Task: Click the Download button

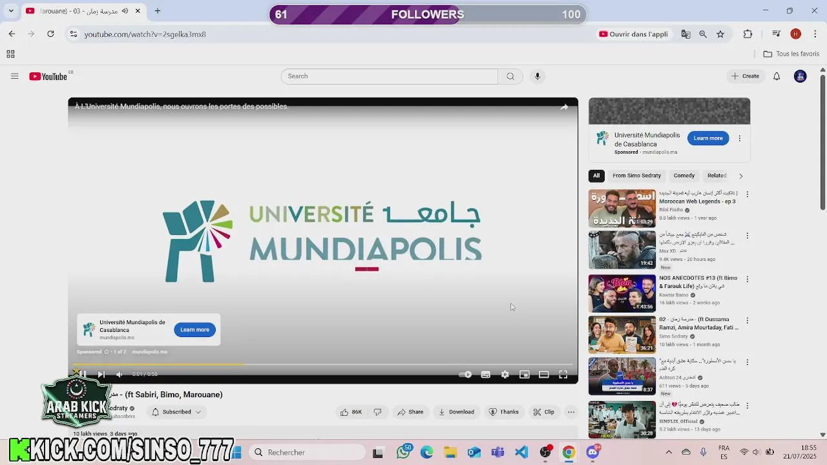Action: coord(456,412)
